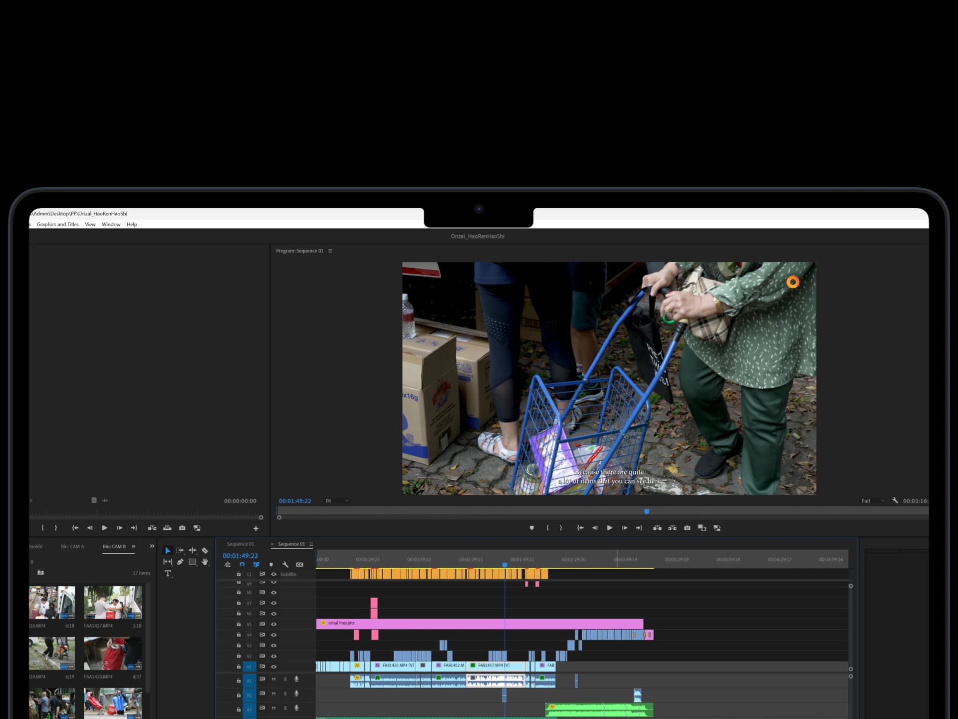Play the Program monitor

click(x=609, y=528)
